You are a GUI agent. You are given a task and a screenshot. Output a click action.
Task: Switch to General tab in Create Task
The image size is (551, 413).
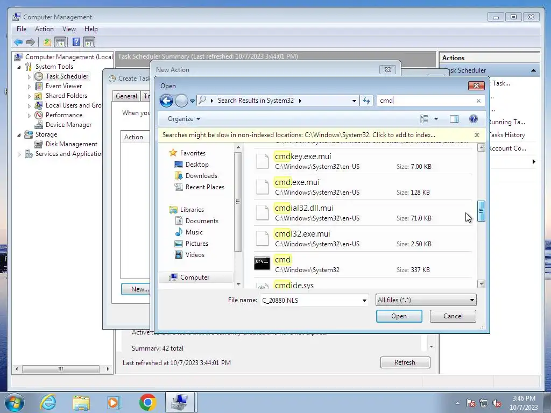click(126, 96)
